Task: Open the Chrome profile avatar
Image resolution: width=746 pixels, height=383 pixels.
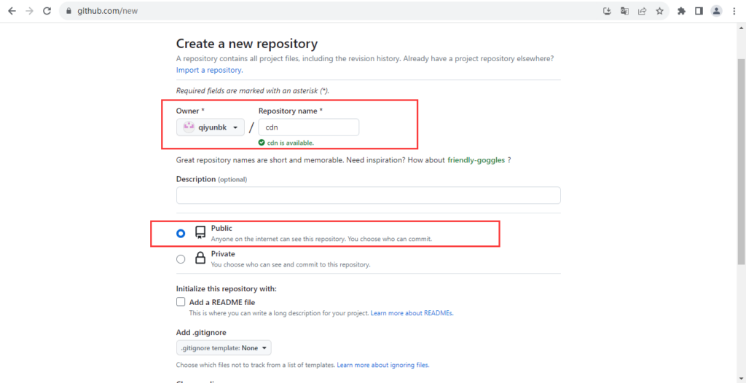Action: coord(717,11)
